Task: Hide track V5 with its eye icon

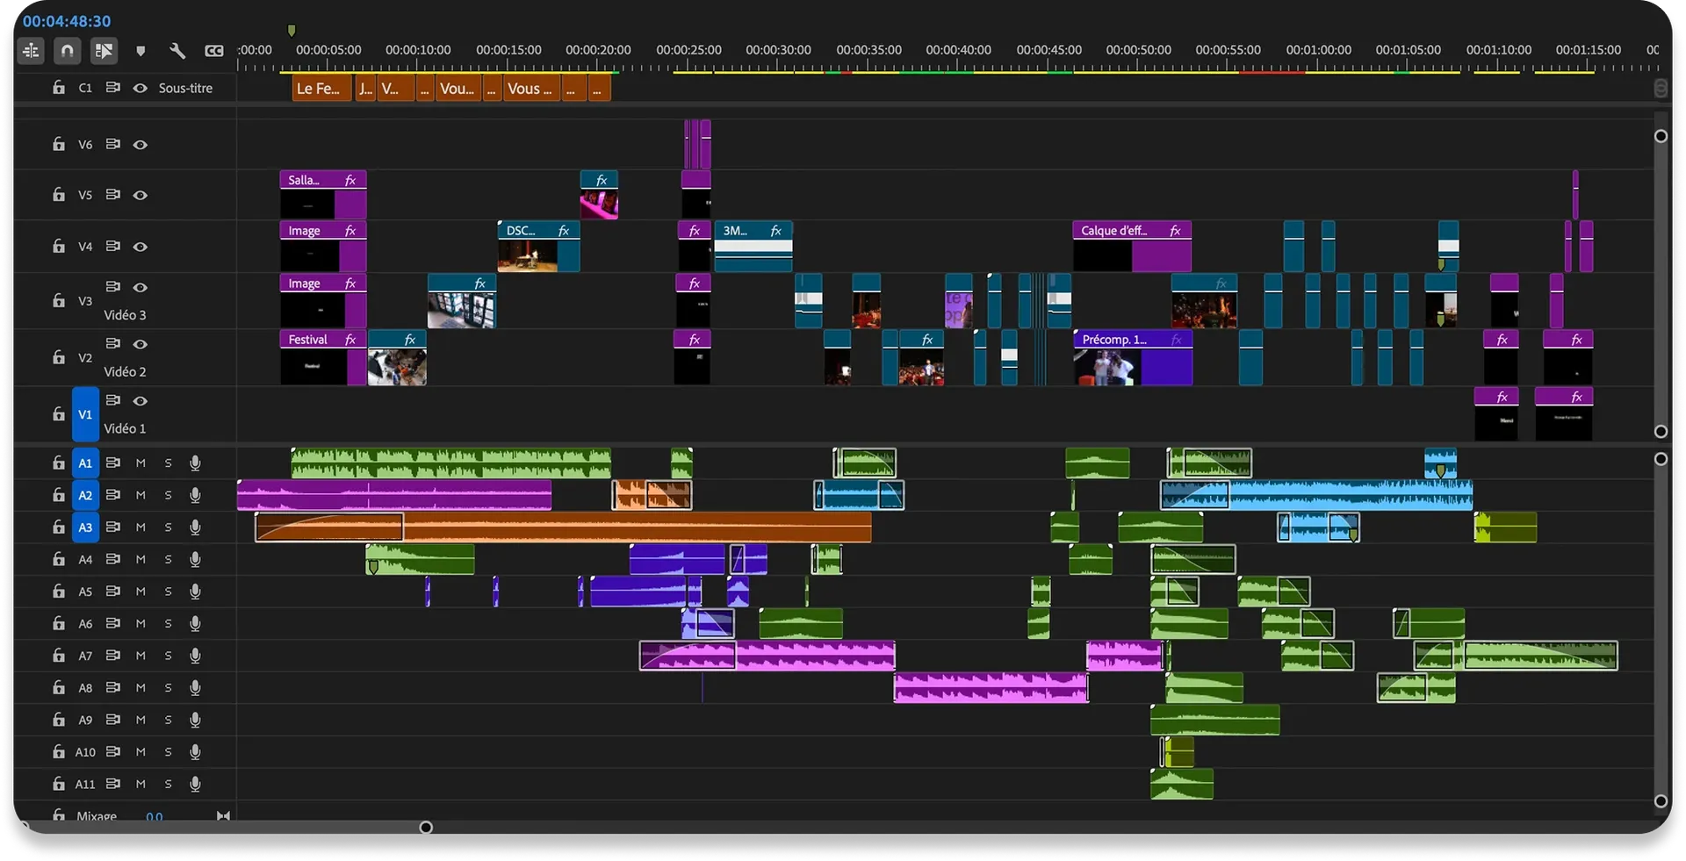Action: 140,195
